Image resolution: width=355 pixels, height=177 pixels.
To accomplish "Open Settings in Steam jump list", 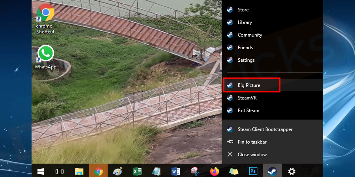I will click(272, 60).
